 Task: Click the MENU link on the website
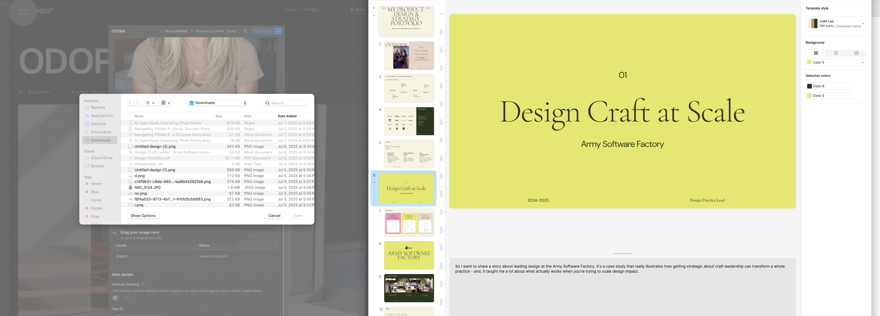(x=358, y=10)
